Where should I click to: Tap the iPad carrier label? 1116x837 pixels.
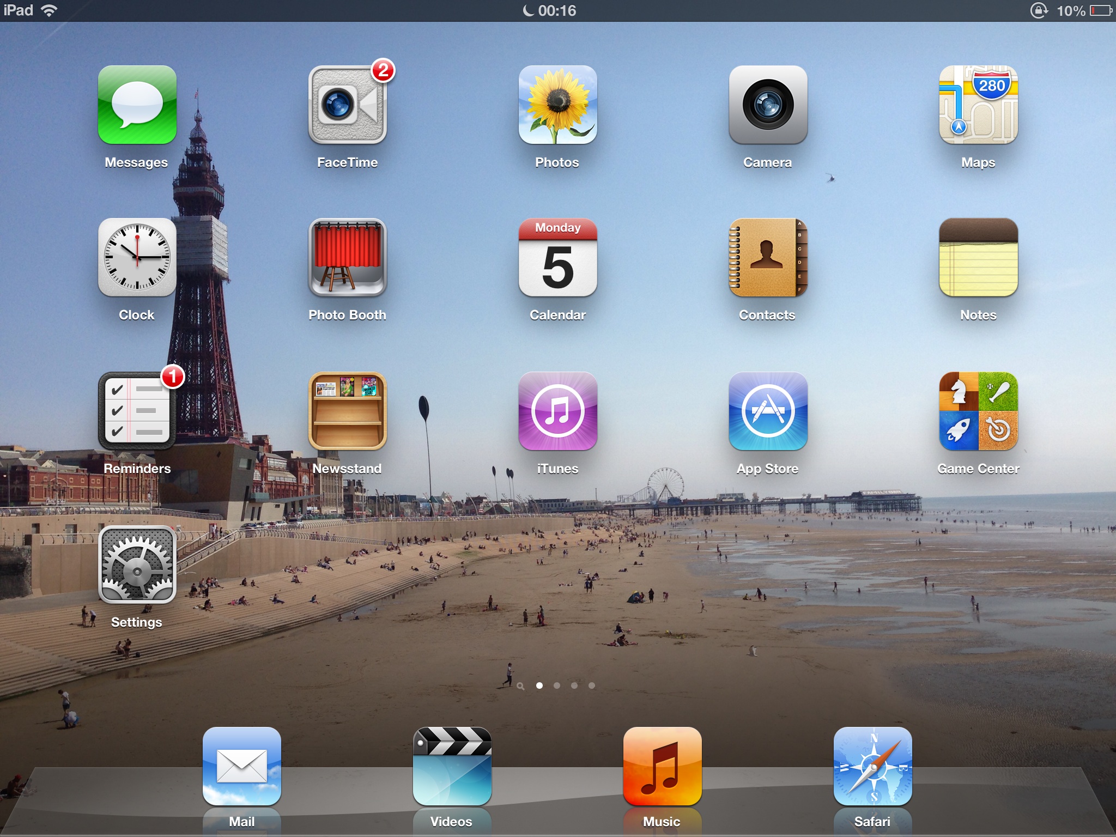(x=19, y=10)
